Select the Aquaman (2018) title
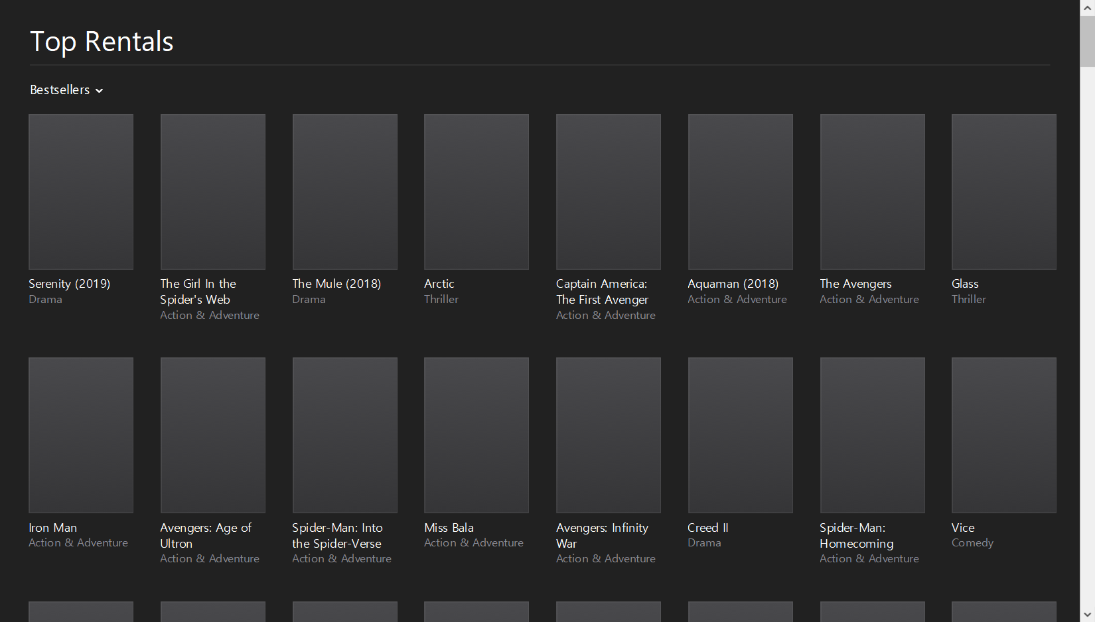Viewport: 1095px width, 622px height. coord(733,284)
